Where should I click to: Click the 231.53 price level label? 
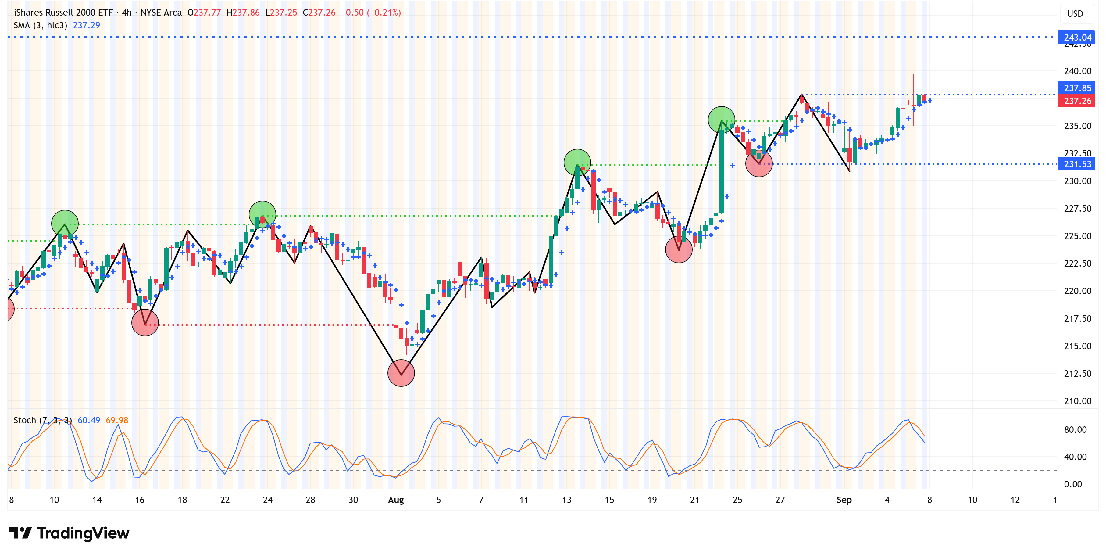coord(1077,164)
